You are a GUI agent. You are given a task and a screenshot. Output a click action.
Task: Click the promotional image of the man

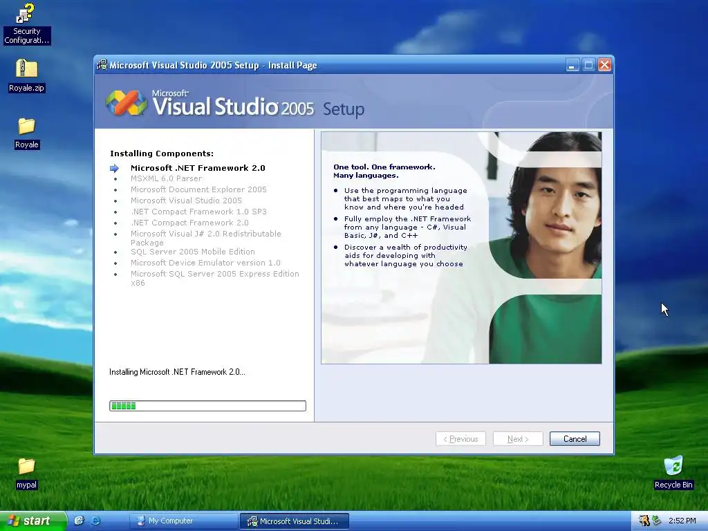tap(461, 248)
